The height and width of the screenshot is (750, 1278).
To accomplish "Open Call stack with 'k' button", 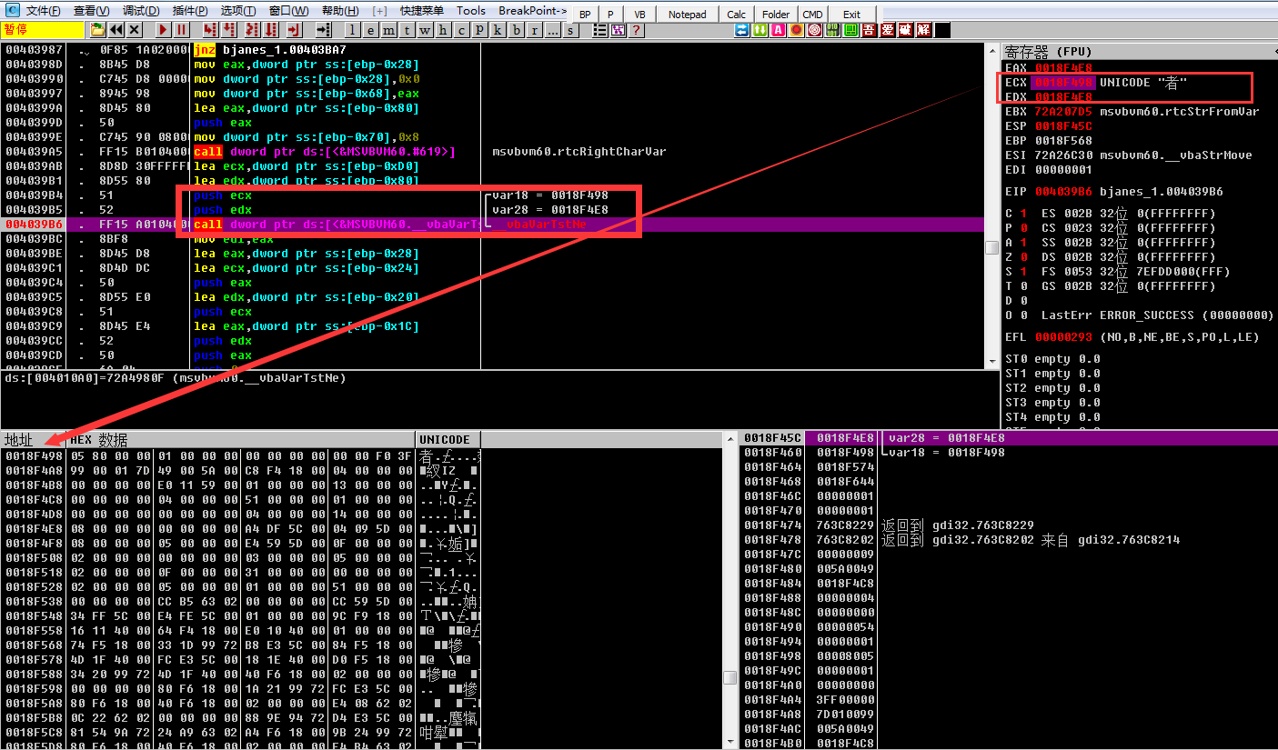I will click(x=498, y=29).
